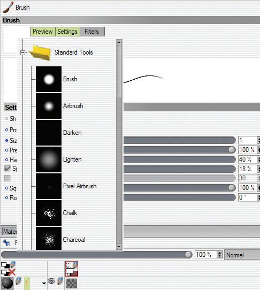Open the layer dropdown arrow next to 1
Image resolution: width=260 pixels, height=290 pixels.
point(44,284)
